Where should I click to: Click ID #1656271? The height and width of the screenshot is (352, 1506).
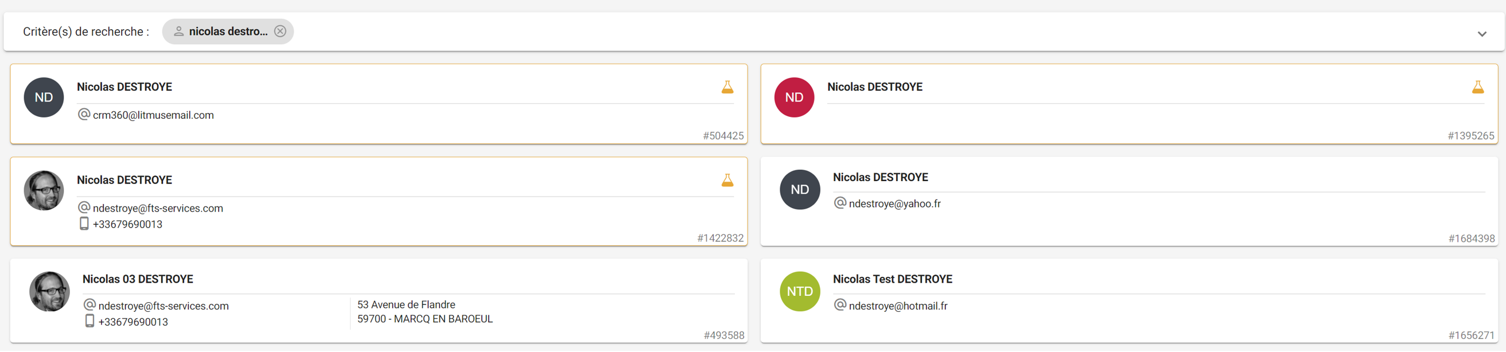point(1471,335)
